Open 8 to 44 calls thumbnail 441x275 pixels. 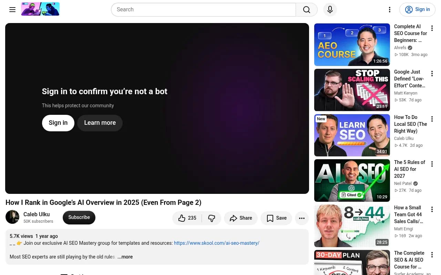[x=352, y=226]
